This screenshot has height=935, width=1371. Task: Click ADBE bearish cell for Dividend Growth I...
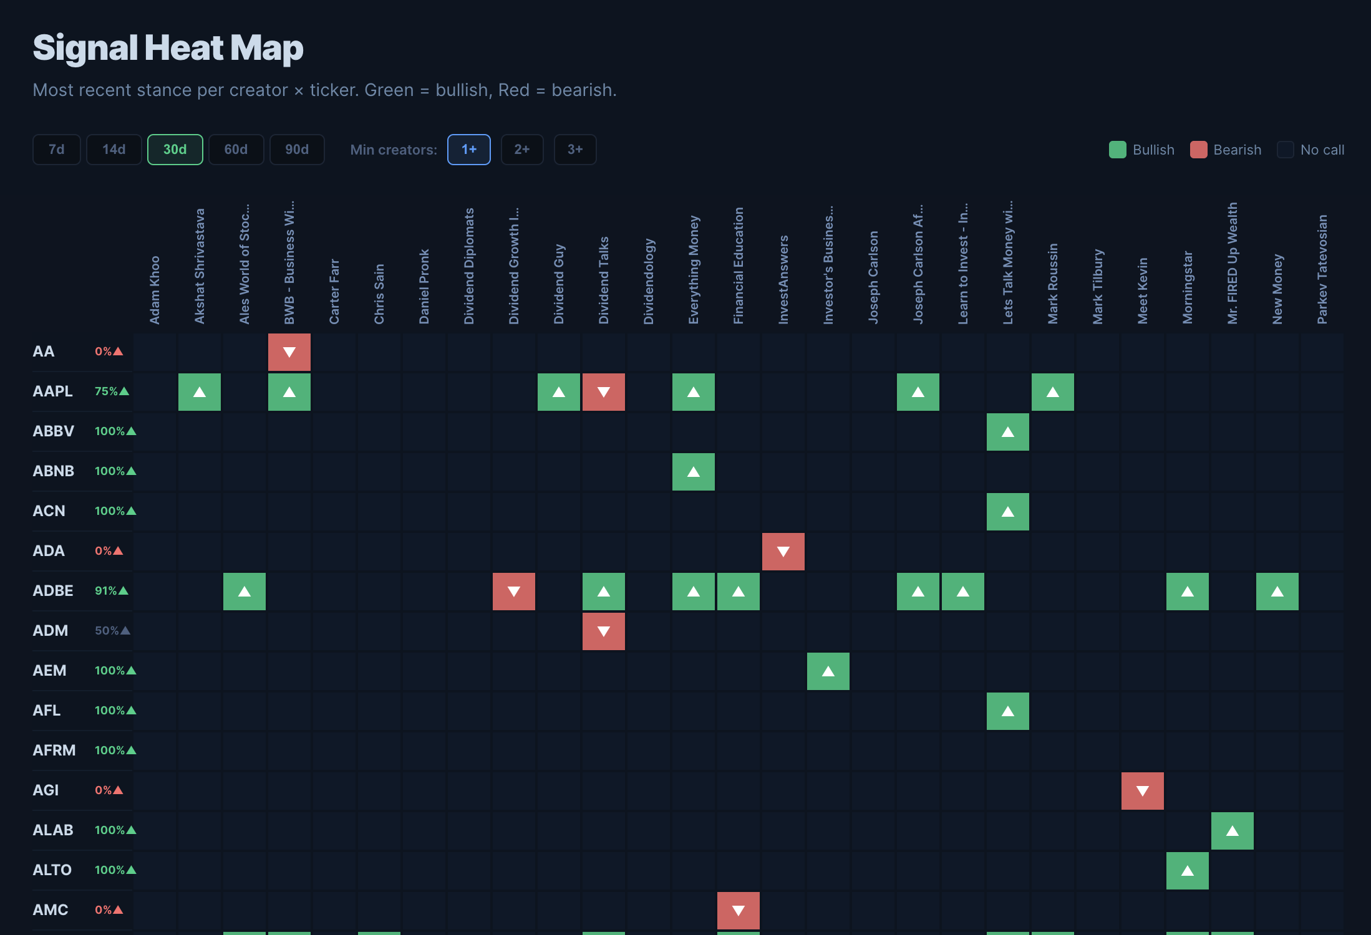pos(514,592)
